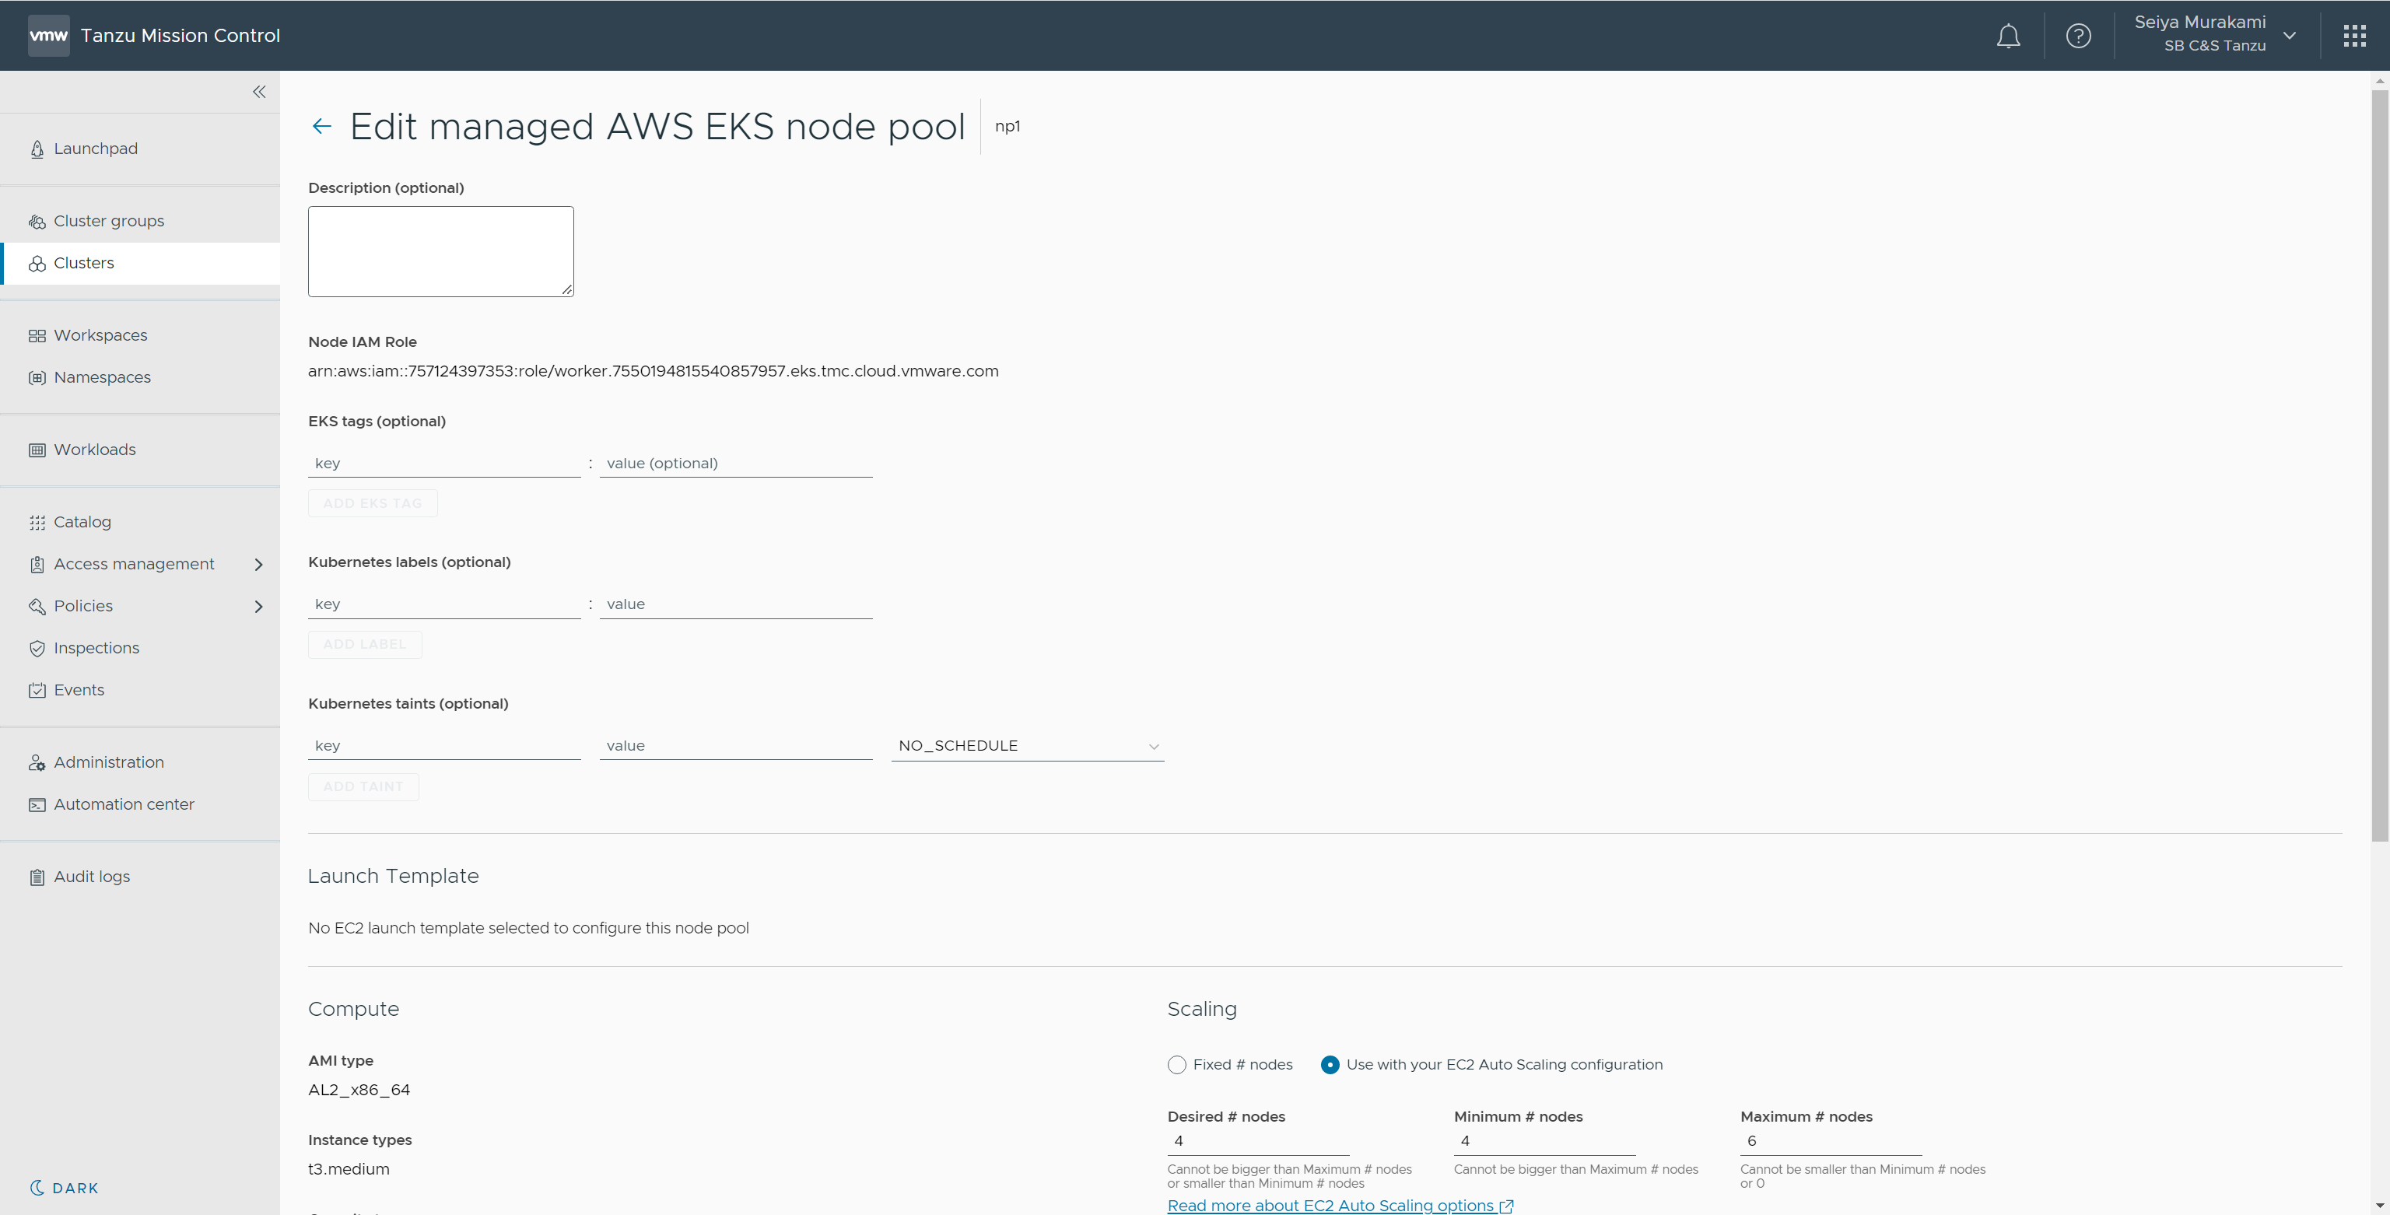Viewport: 2390px width, 1215px height.
Task: Open the Workspaces menu item
Action: [x=100, y=336]
